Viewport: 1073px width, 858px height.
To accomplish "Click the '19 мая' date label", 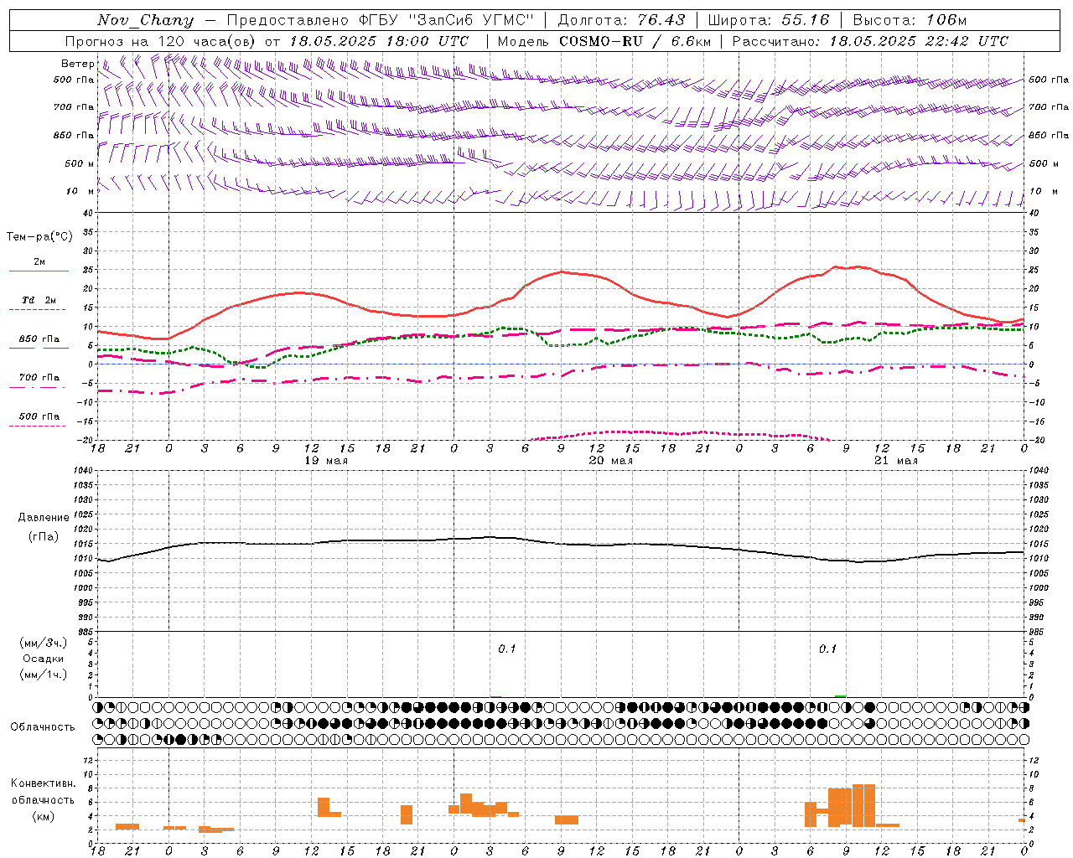I will tap(326, 461).
